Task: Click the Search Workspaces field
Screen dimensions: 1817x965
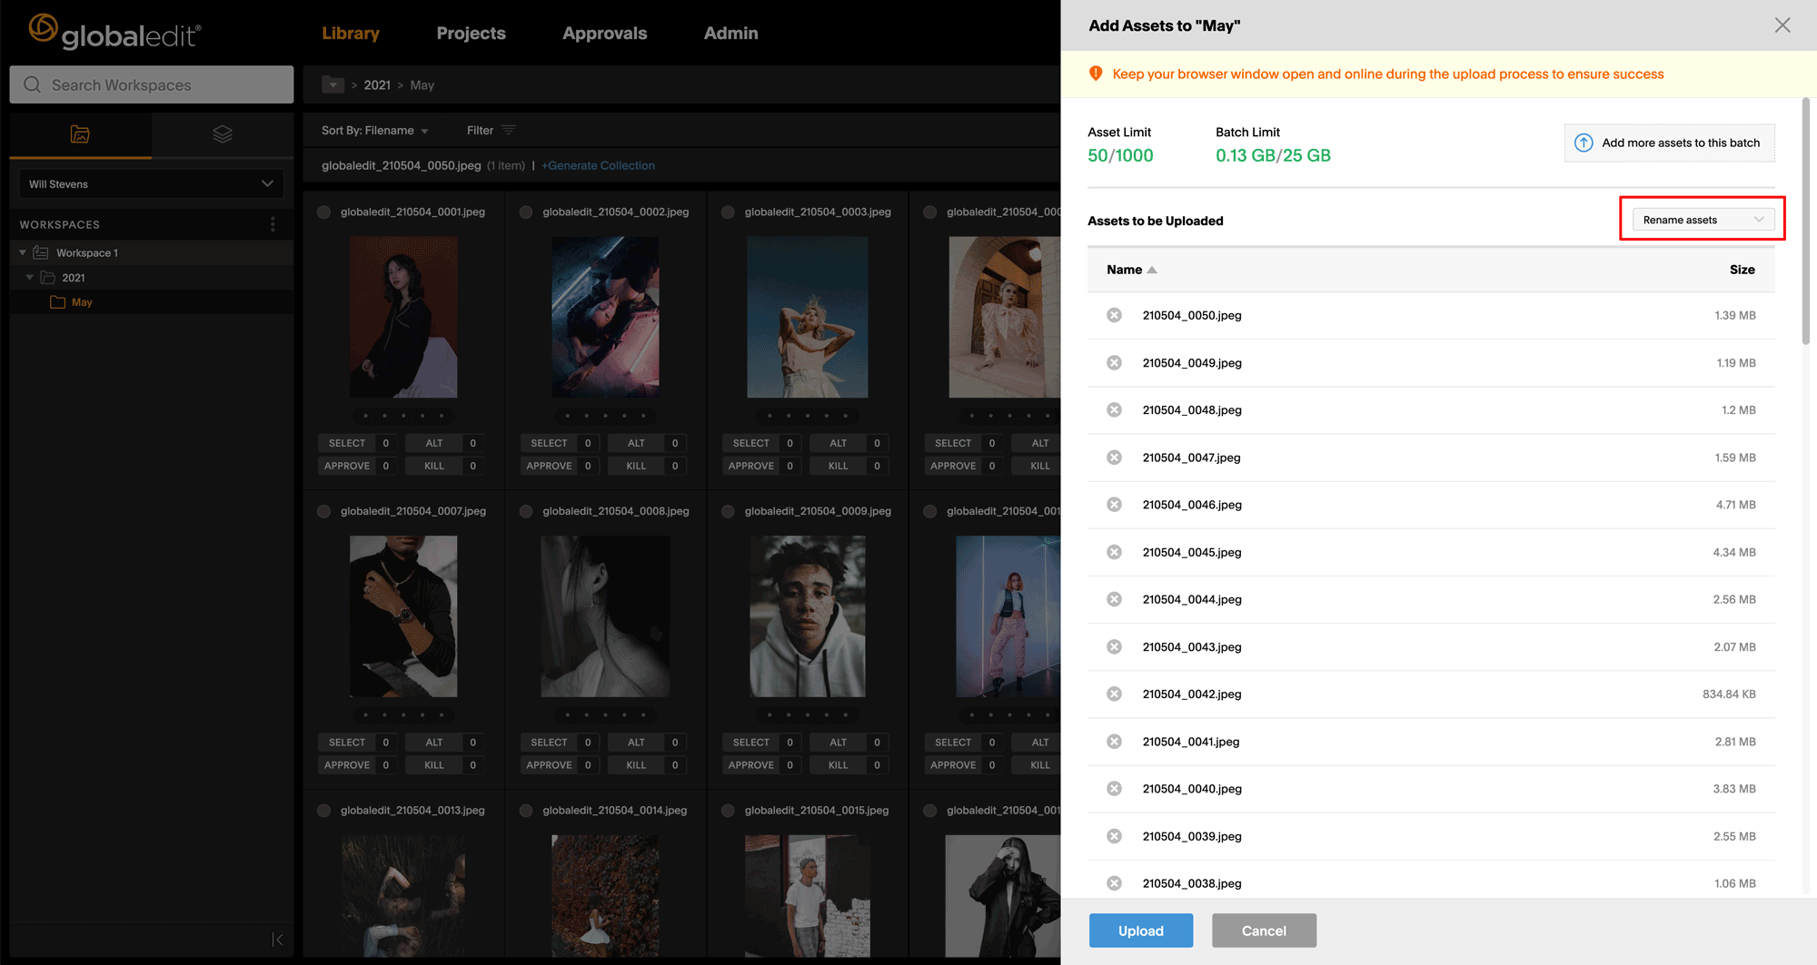Action: [152, 84]
